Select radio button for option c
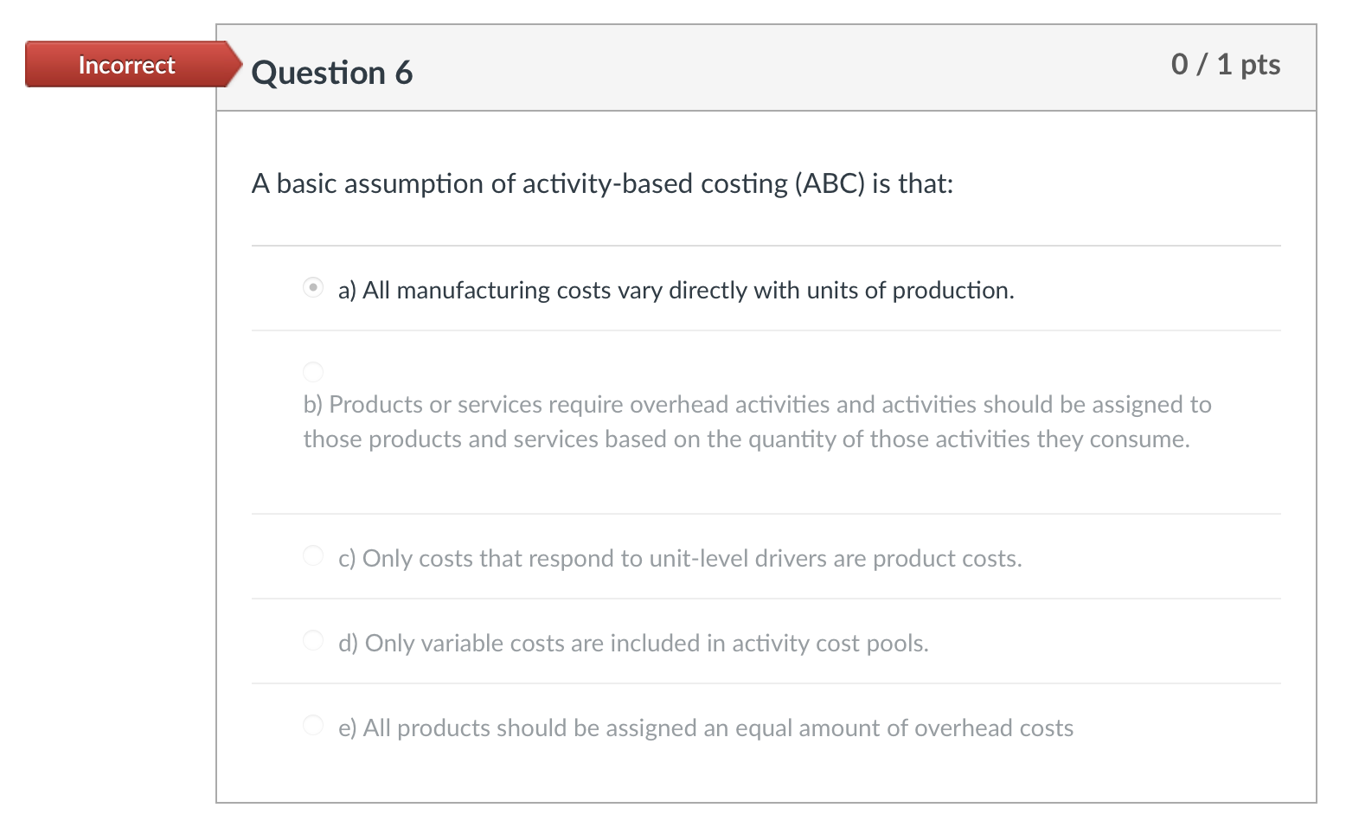 click(x=312, y=555)
